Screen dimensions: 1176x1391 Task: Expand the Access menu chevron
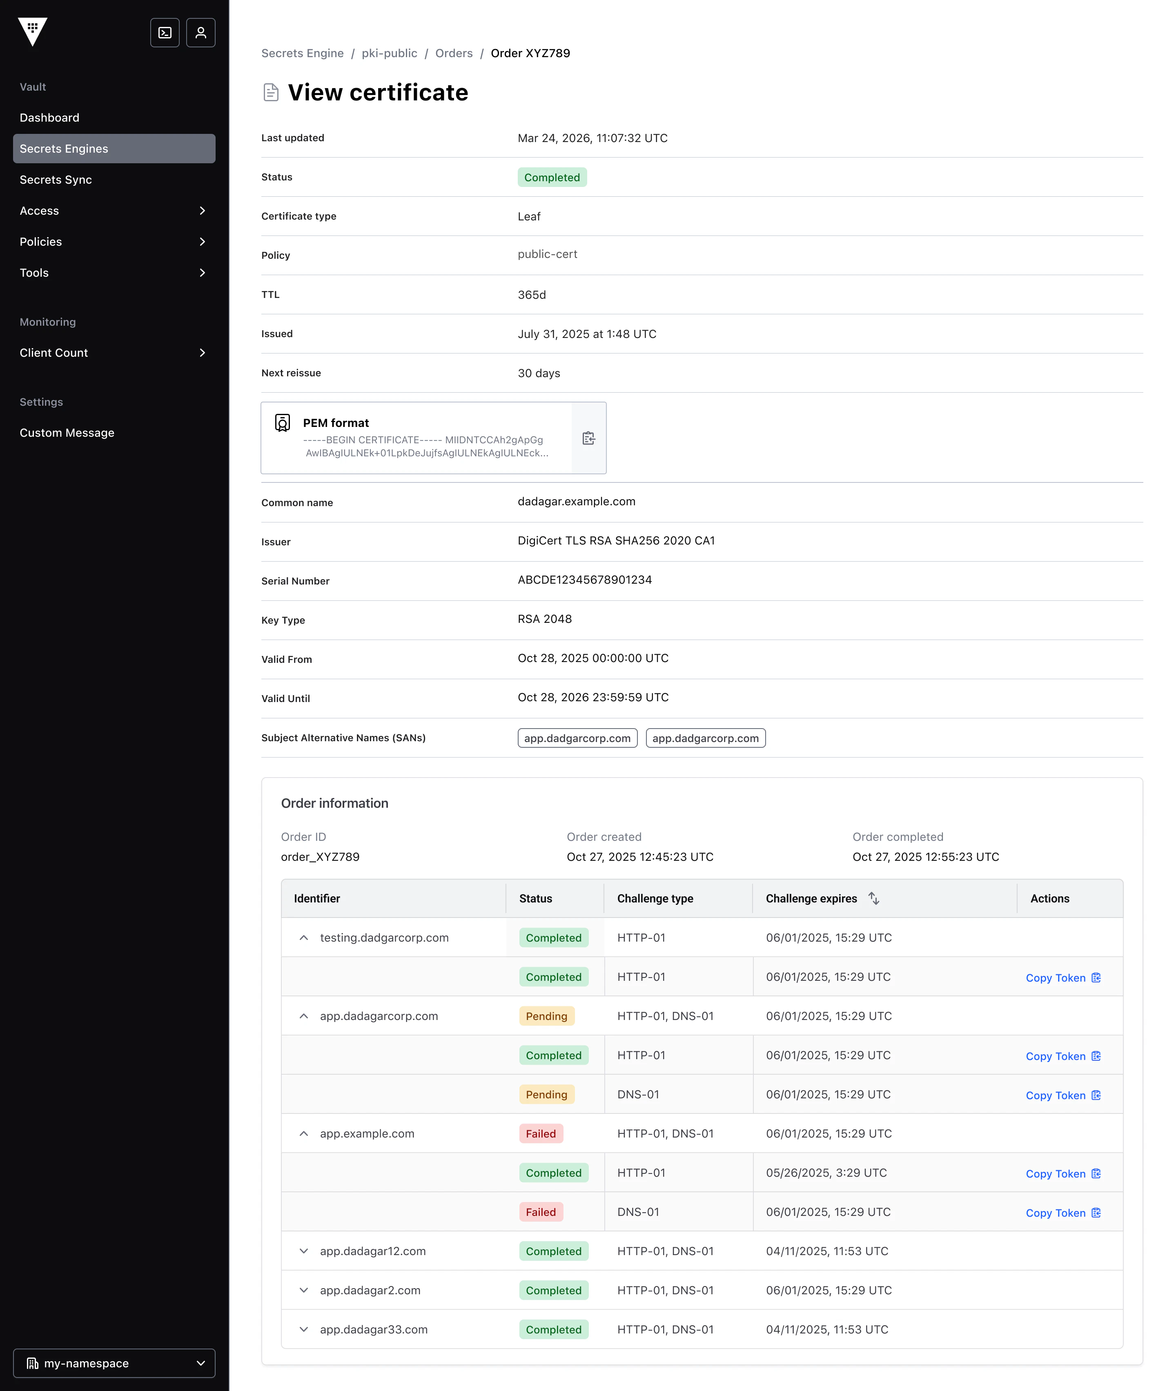point(203,211)
